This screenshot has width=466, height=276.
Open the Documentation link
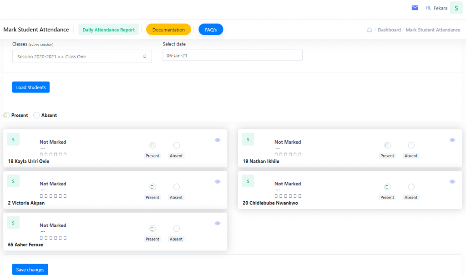tap(168, 30)
